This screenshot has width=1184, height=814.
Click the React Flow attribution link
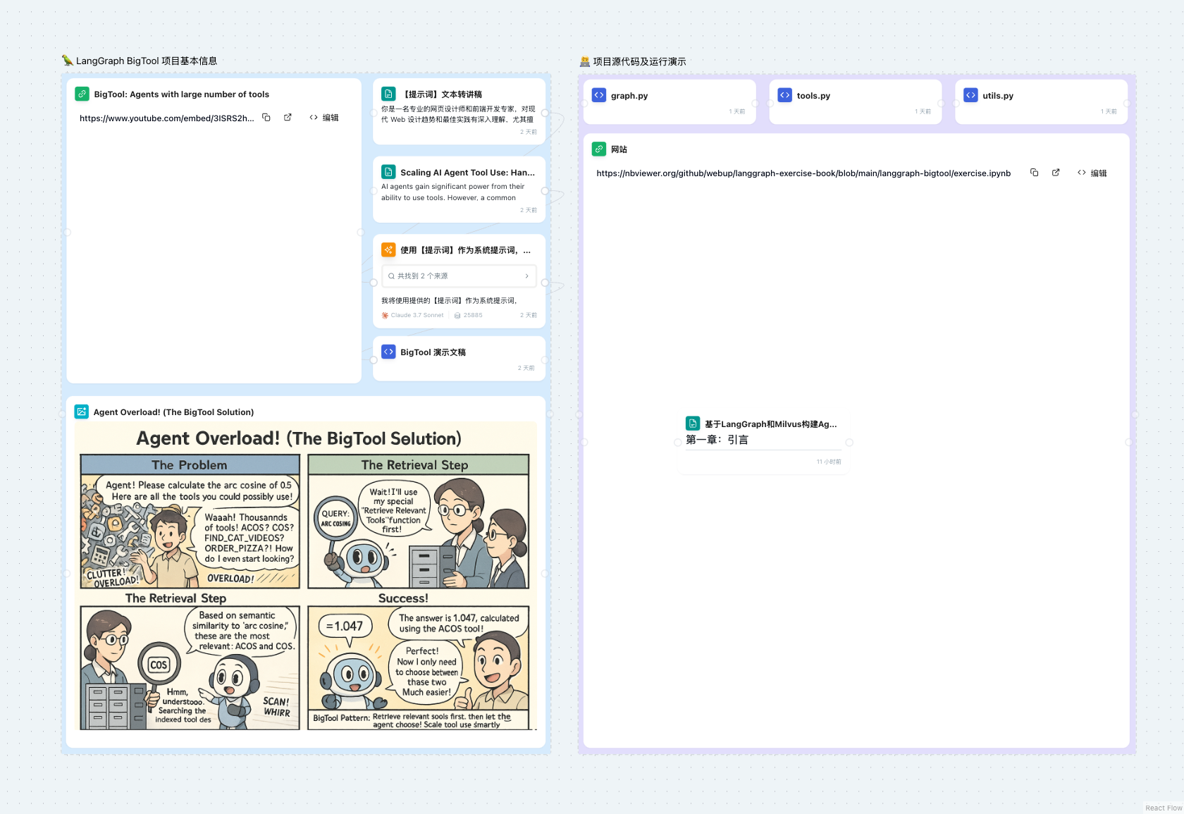[1163, 808]
